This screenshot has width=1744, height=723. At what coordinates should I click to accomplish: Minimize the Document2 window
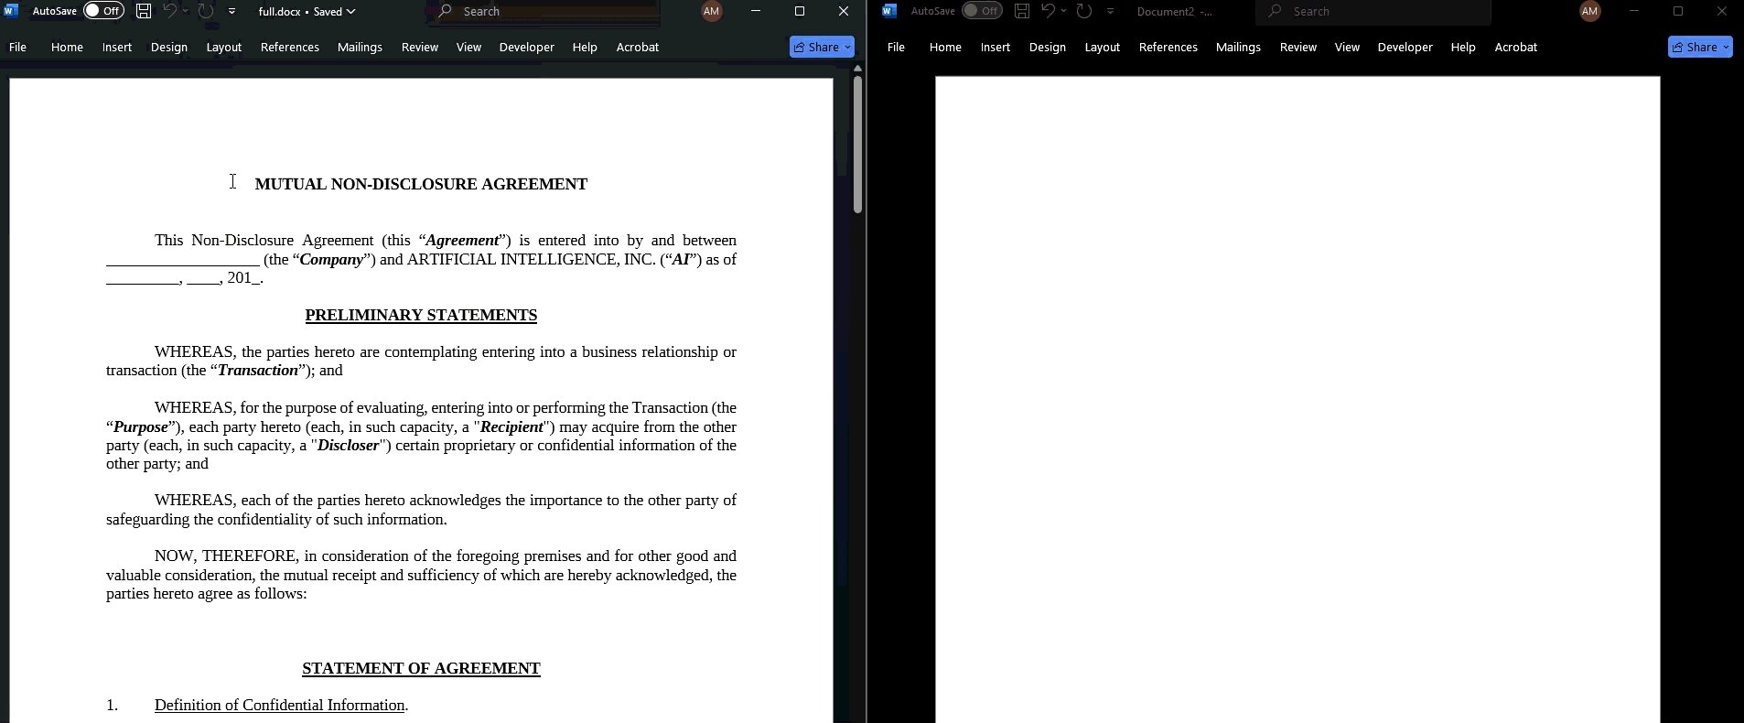[x=1634, y=11]
